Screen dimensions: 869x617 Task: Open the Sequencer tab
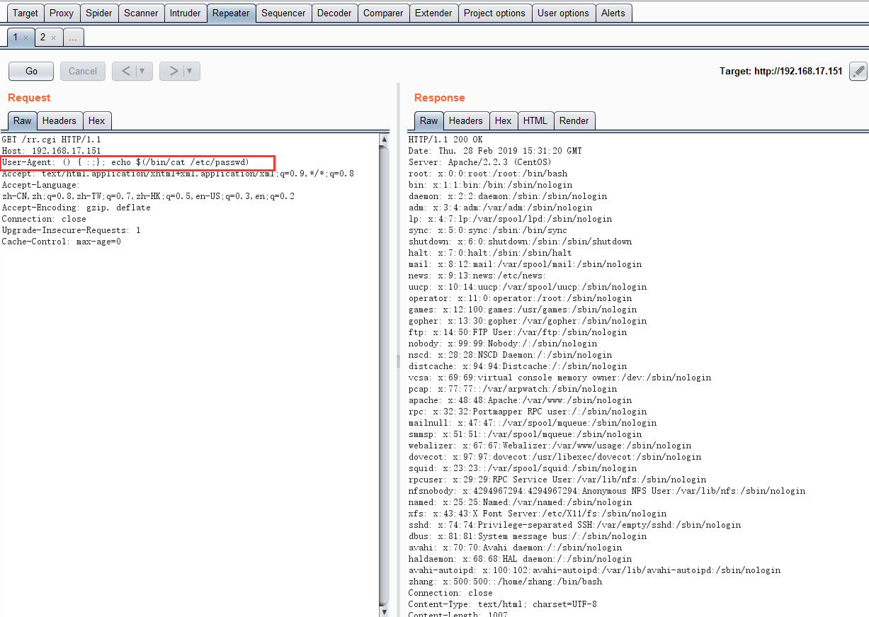tap(283, 13)
